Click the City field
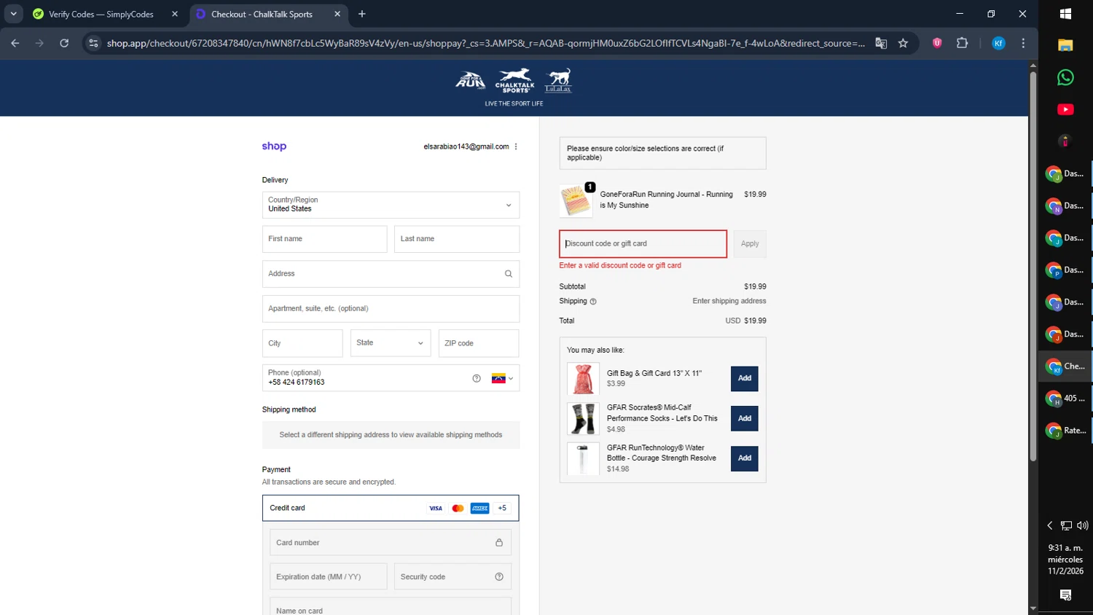Screen dimensions: 1093x615 coord(302,343)
